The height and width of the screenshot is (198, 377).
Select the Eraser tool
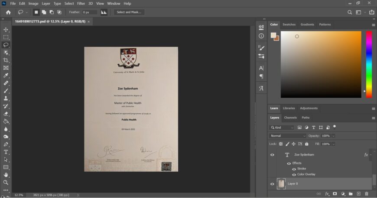(x=6, y=114)
